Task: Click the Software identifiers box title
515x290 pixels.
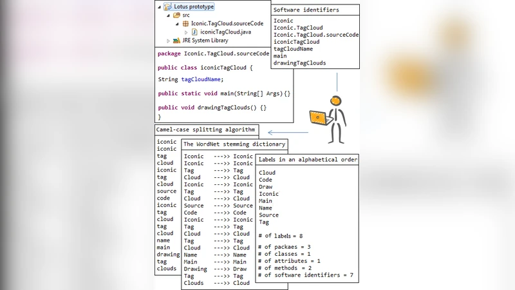Action: [x=306, y=10]
